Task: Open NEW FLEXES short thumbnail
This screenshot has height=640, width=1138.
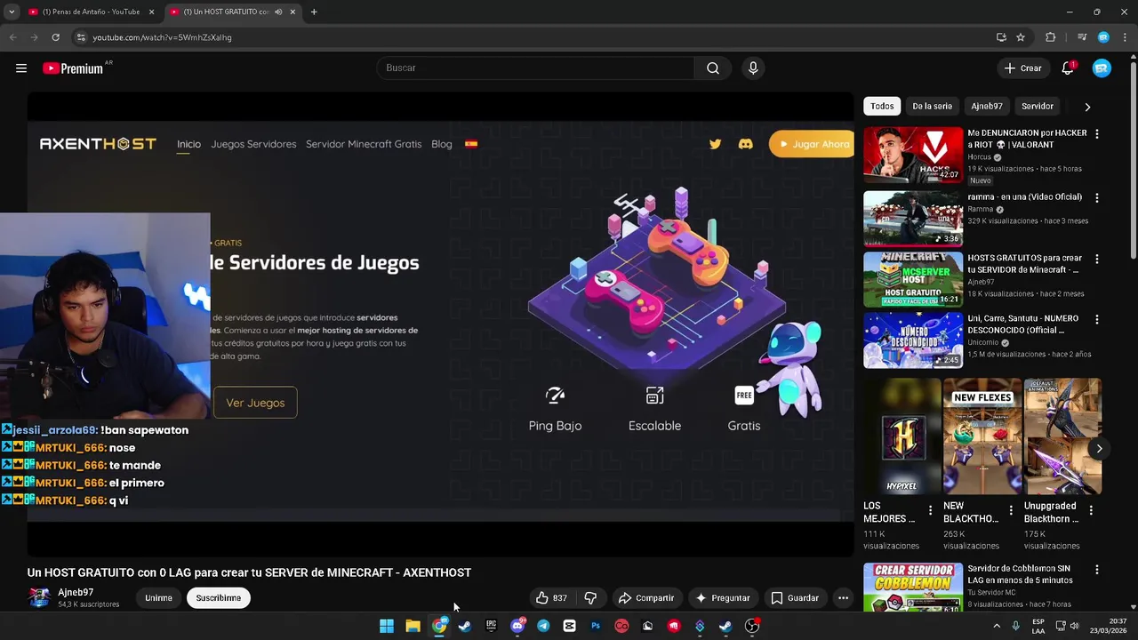Action: [982, 436]
